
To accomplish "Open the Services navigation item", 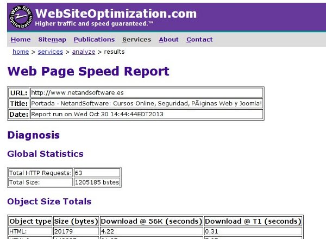I will 136,40.
